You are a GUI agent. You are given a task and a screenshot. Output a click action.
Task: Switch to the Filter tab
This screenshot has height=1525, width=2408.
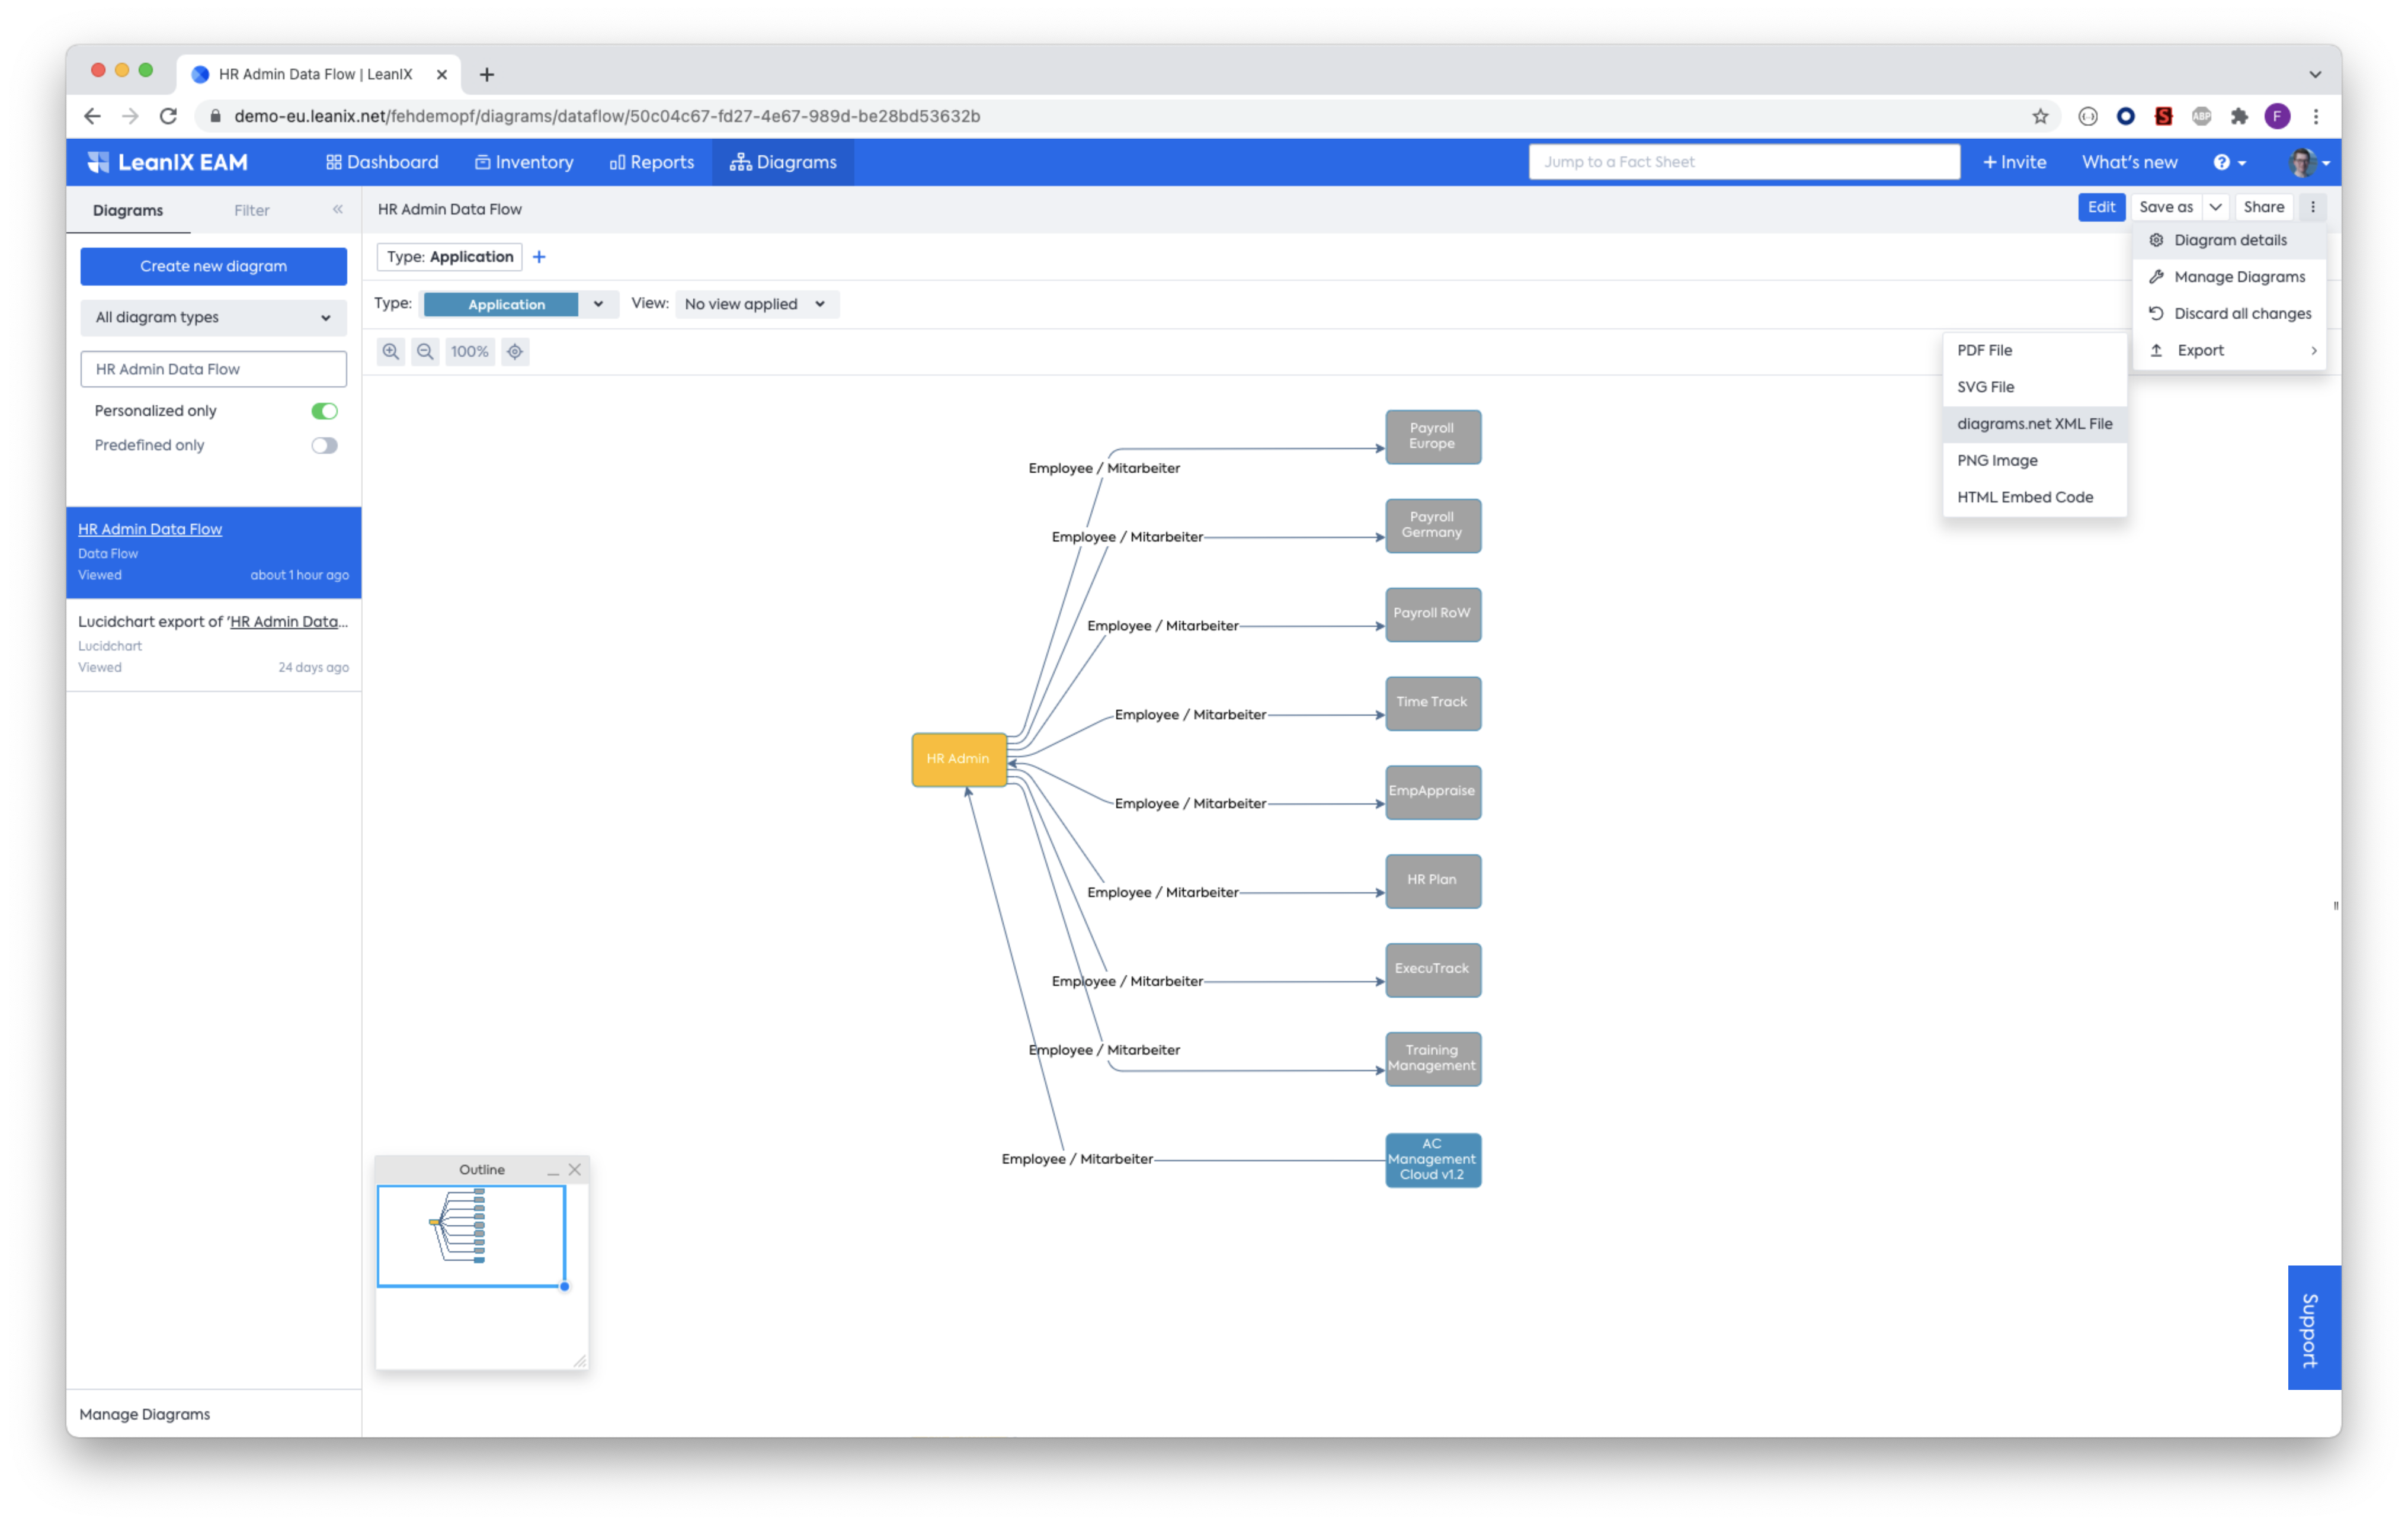251,210
